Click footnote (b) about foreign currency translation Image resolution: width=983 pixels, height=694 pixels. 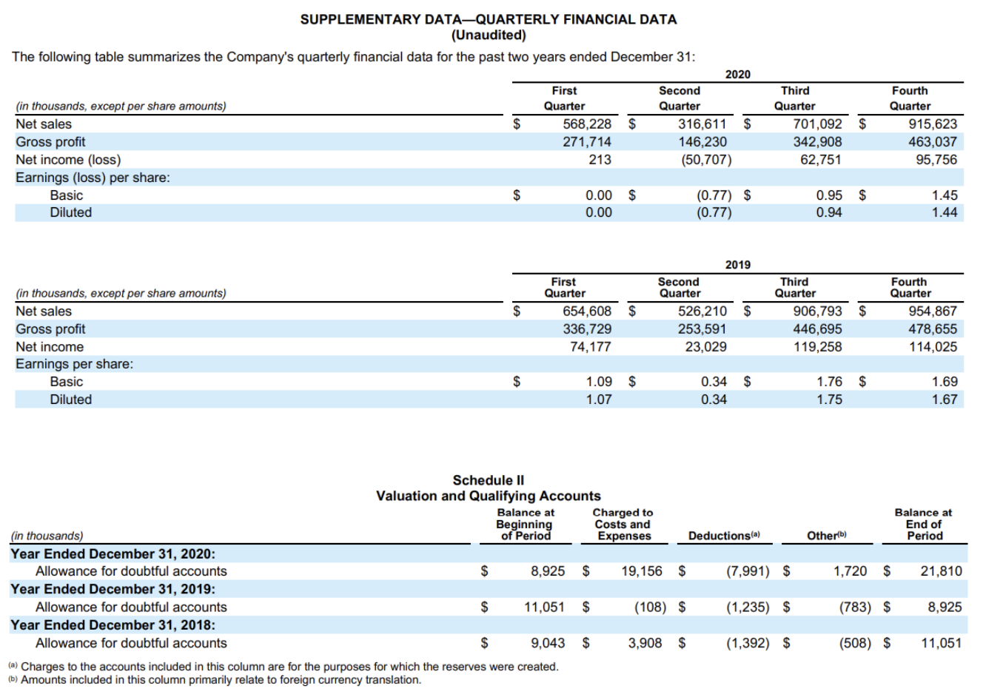click(x=215, y=680)
